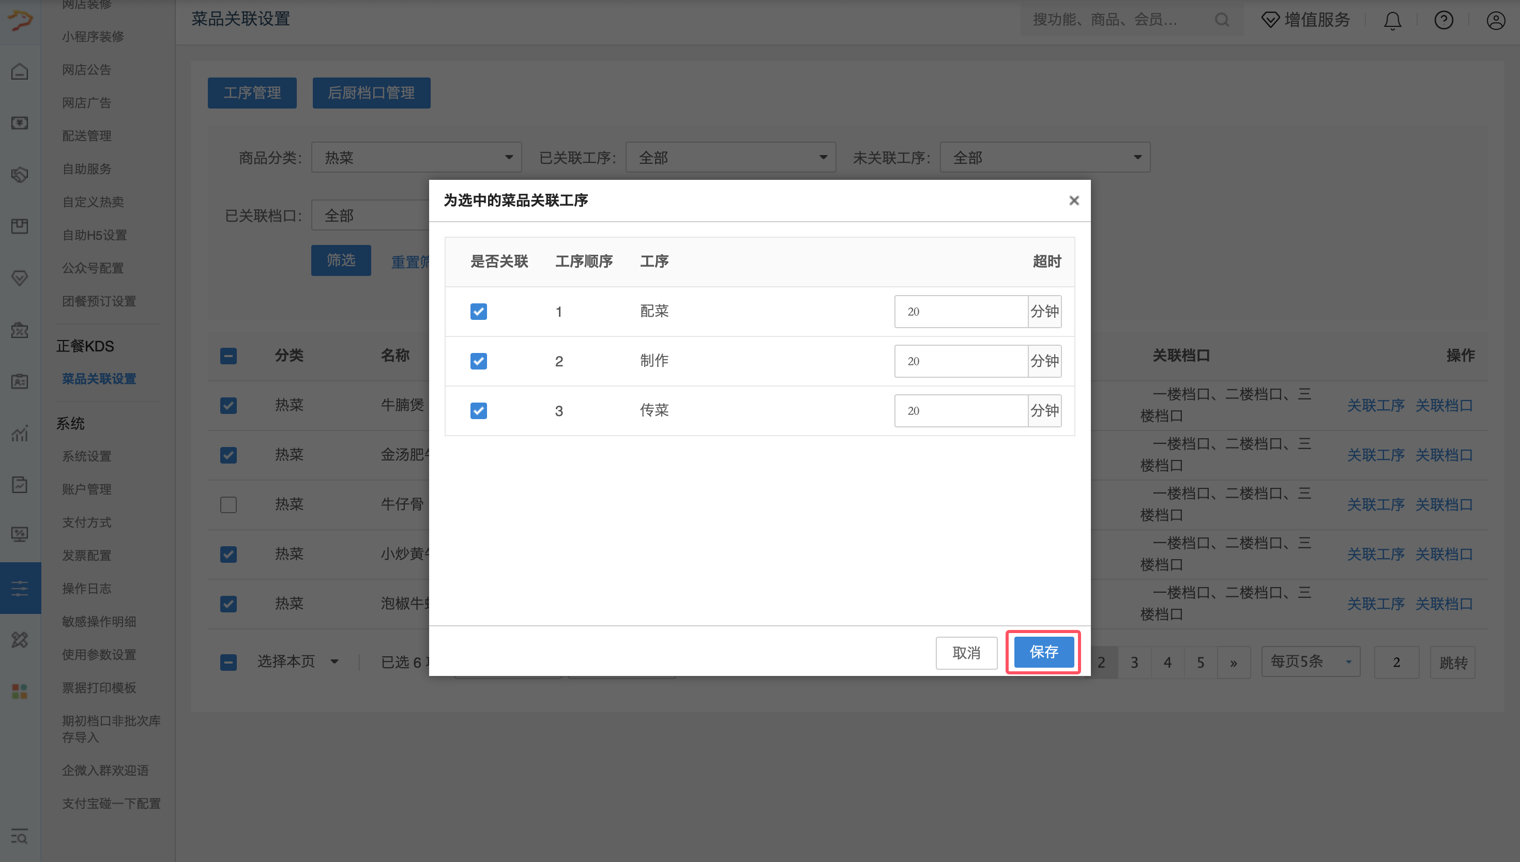Image resolution: width=1520 pixels, height=862 pixels.
Task: Go to page 3 in pagination
Action: pos(1134,663)
